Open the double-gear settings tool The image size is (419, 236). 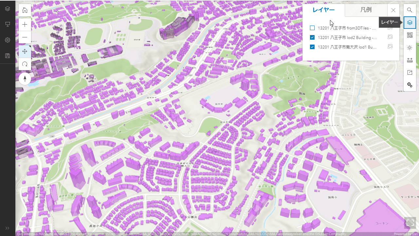[410, 85]
